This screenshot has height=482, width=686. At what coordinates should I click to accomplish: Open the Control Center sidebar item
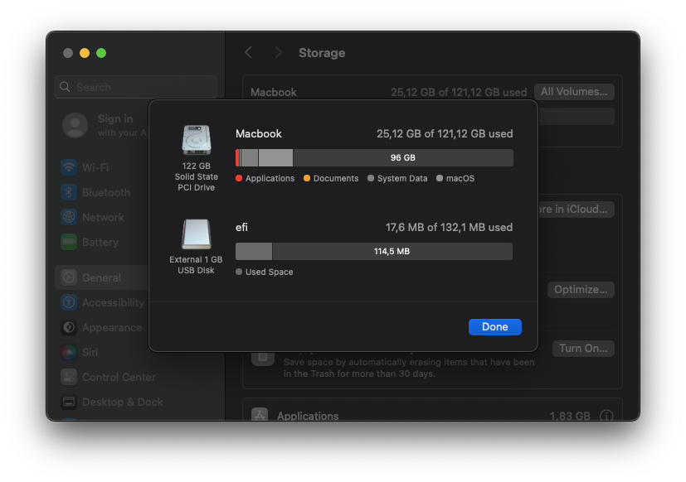(118, 377)
